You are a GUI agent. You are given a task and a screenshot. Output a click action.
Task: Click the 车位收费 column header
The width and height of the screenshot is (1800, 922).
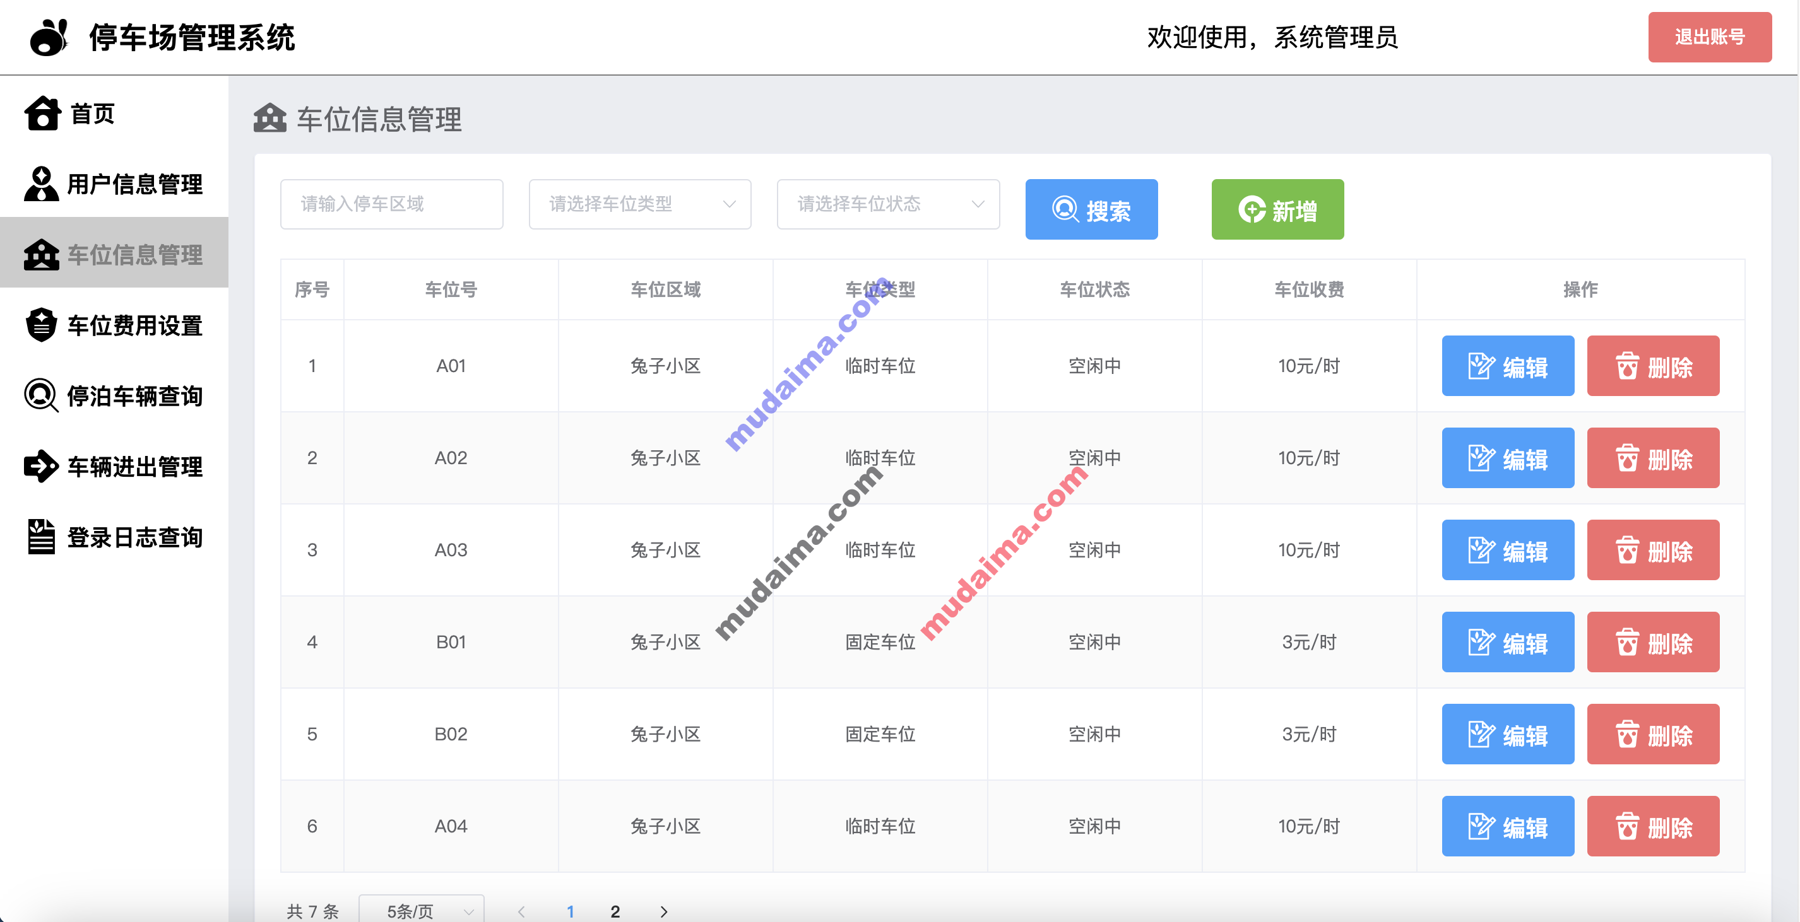[x=1309, y=289]
